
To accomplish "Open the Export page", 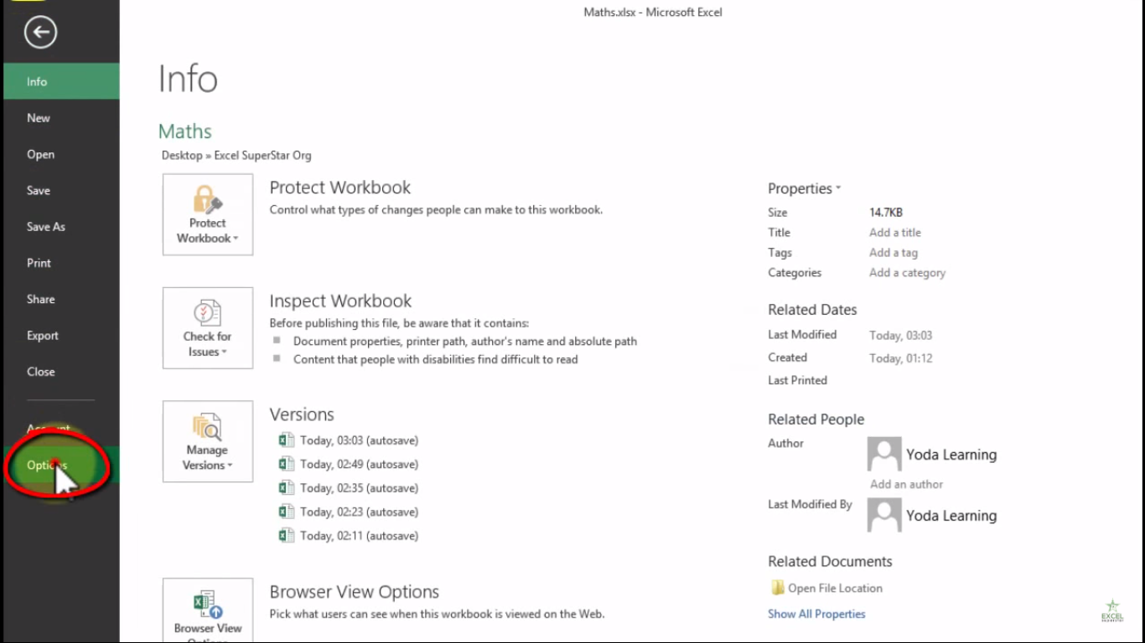I will click(60, 336).
